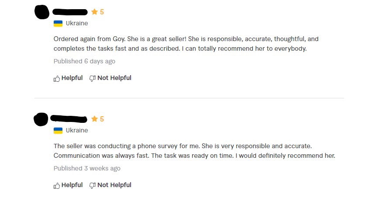389x205 pixels.
Task: Click the Ukraine country label in second review
Action: coord(77,130)
